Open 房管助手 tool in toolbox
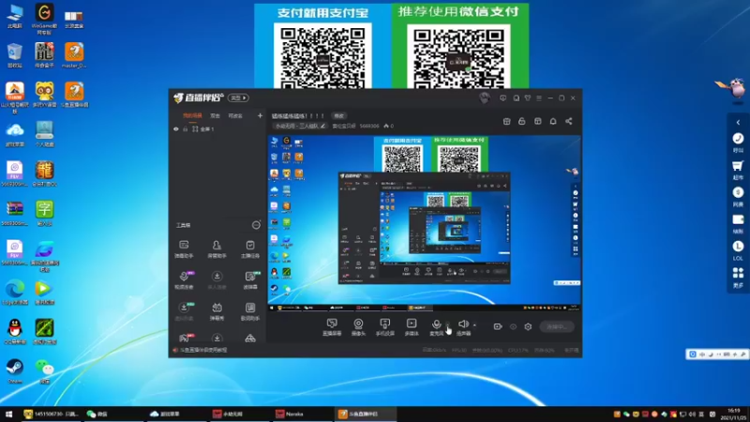The image size is (750, 422). [x=217, y=249]
